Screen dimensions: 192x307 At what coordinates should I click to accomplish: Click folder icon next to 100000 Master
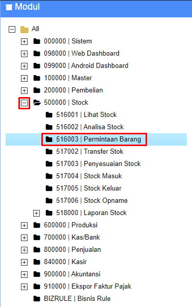[37, 78]
